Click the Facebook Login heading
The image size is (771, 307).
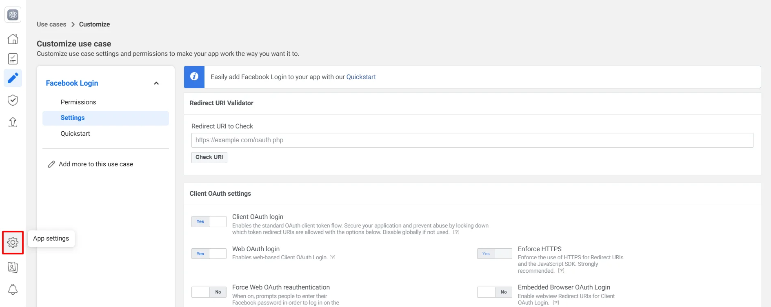72,83
